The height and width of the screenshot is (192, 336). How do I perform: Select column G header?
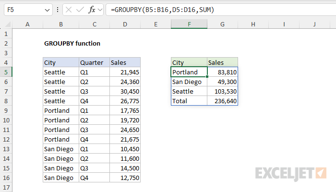click(222, 24)
